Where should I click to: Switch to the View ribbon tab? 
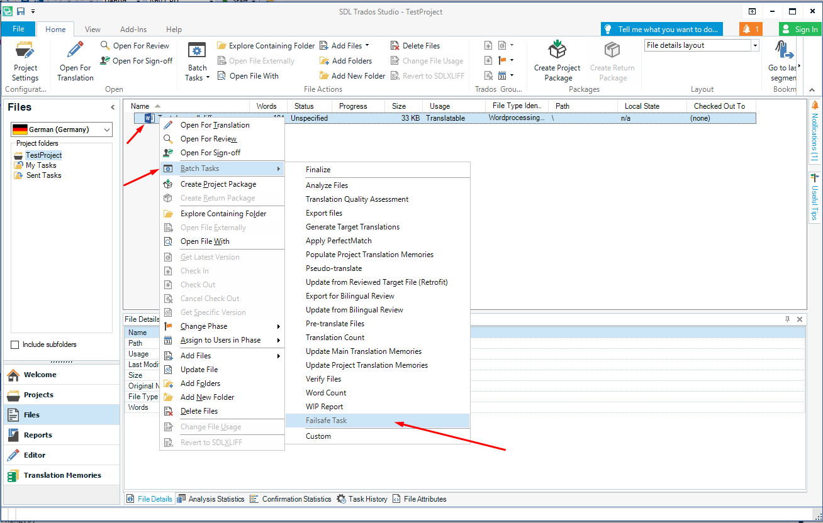[x=92, y=29]
